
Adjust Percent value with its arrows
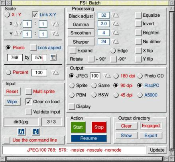(x=55, y=73)
